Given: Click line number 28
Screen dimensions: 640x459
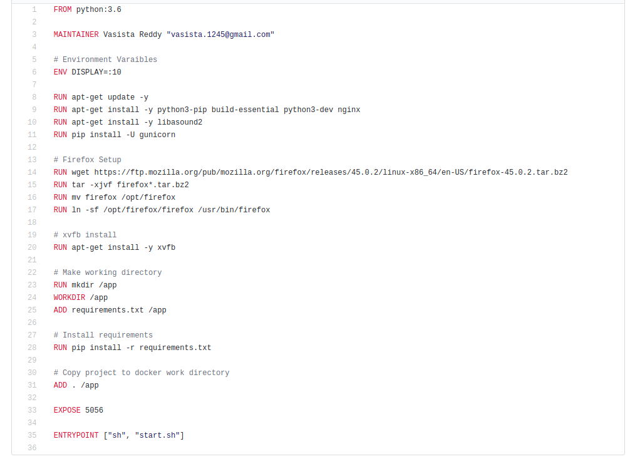Looking at the screenshot, I should coord(31,348).
